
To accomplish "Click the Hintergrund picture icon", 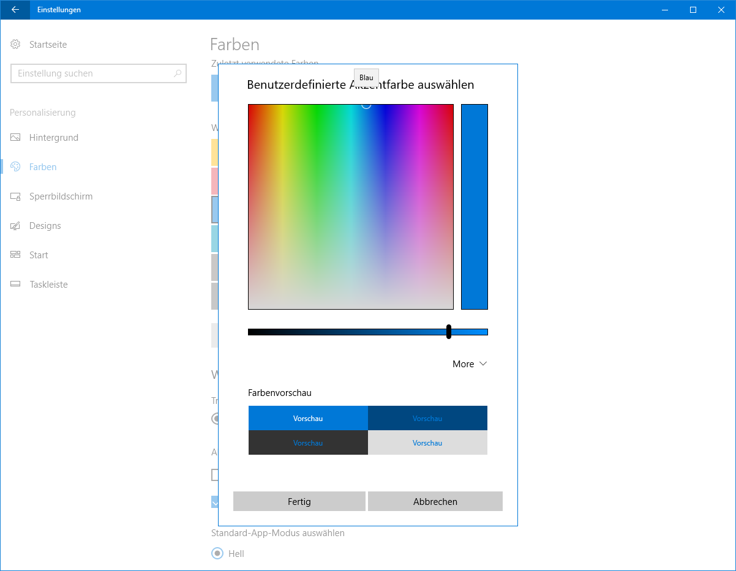I will (16, 138).
